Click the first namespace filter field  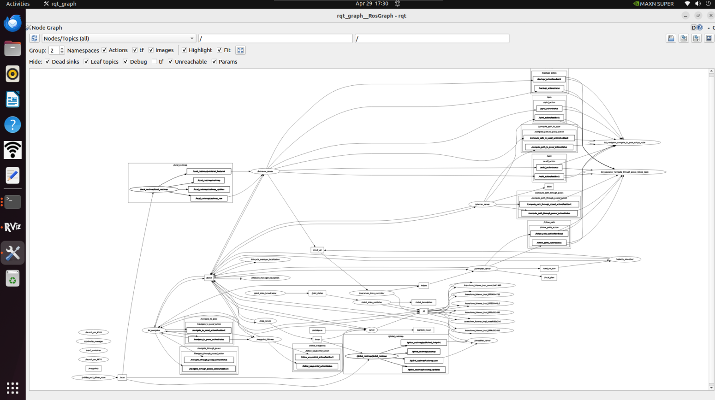pos(275,38)
